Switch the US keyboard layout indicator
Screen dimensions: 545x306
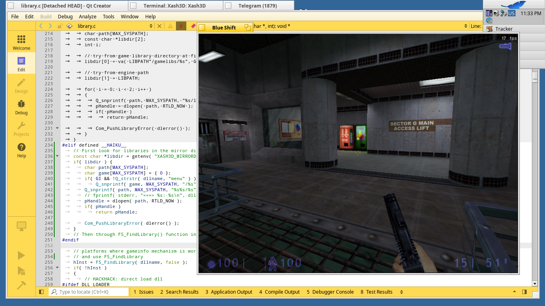point(511,13)
